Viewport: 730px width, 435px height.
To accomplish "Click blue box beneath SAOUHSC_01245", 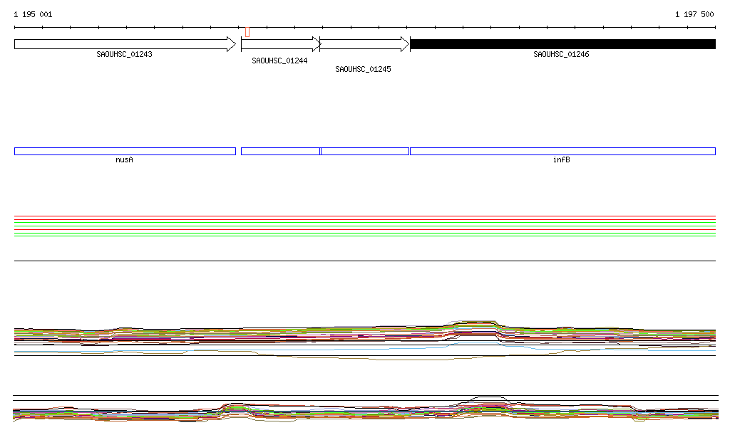I will [x=365, y=151].
